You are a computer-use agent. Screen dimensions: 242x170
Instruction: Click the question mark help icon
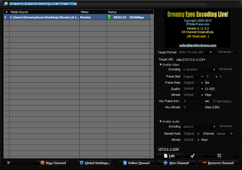125,163
